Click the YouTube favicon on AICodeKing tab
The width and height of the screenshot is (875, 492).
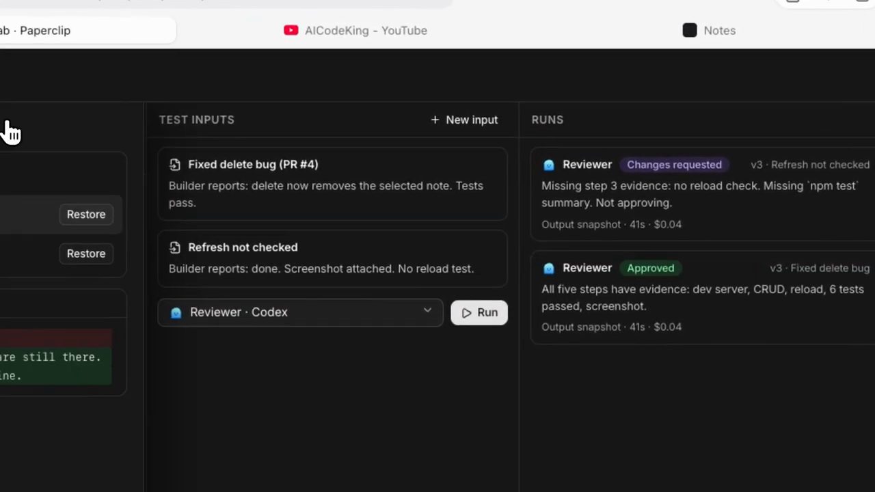point(291,30)
